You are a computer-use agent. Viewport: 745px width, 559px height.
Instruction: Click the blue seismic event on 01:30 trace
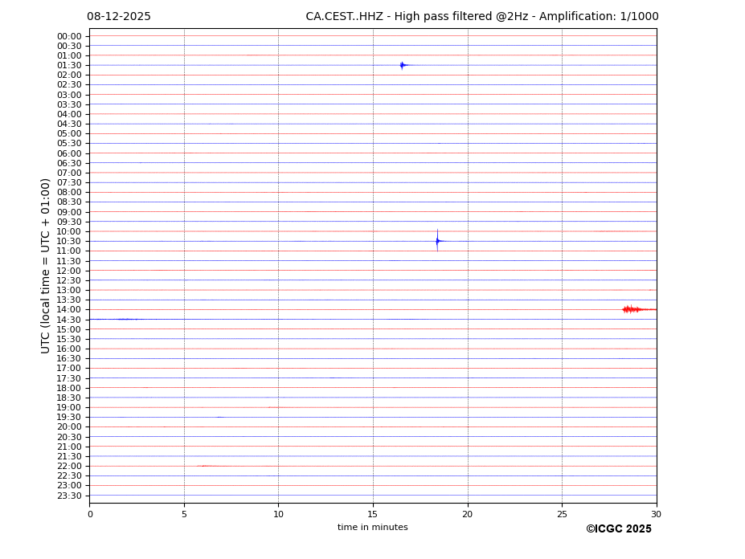(403, 65)
